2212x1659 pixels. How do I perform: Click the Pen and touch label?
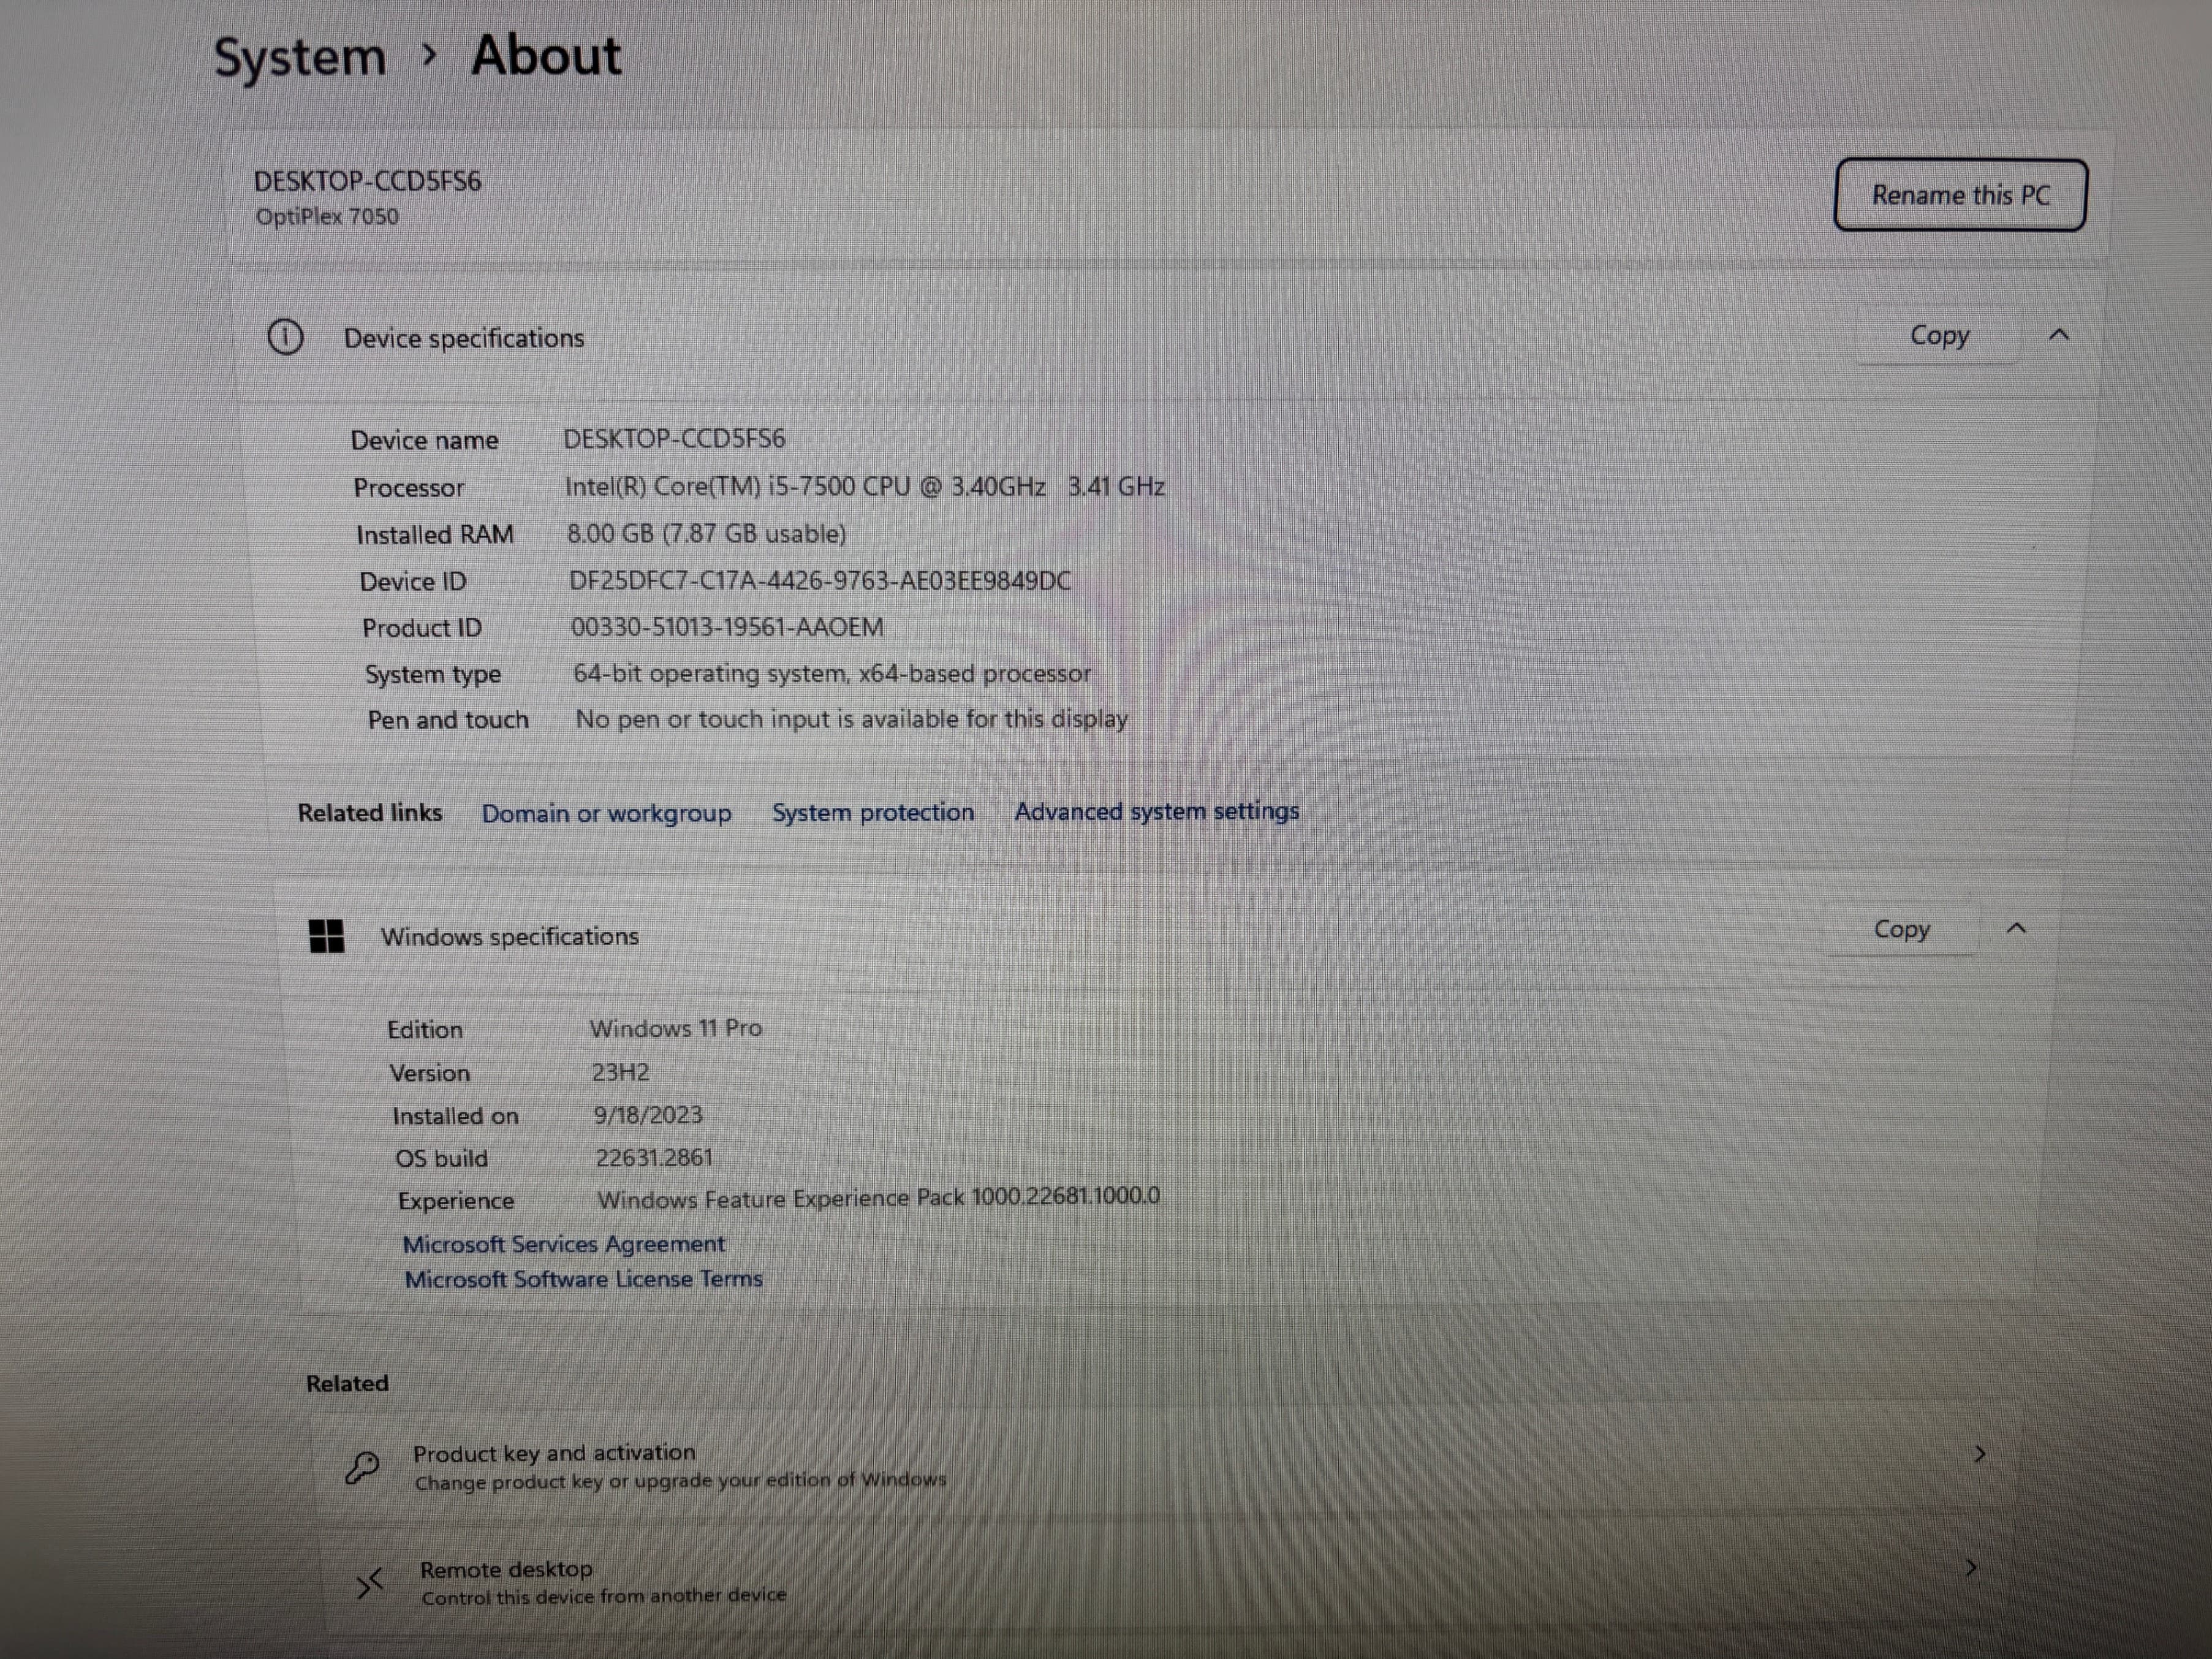pos(448,720)
